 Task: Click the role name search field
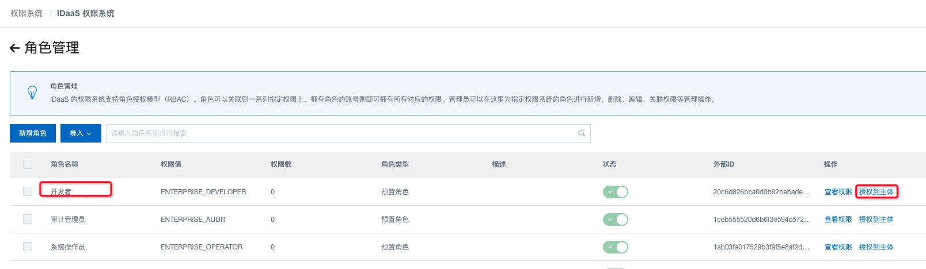point(340,133)
